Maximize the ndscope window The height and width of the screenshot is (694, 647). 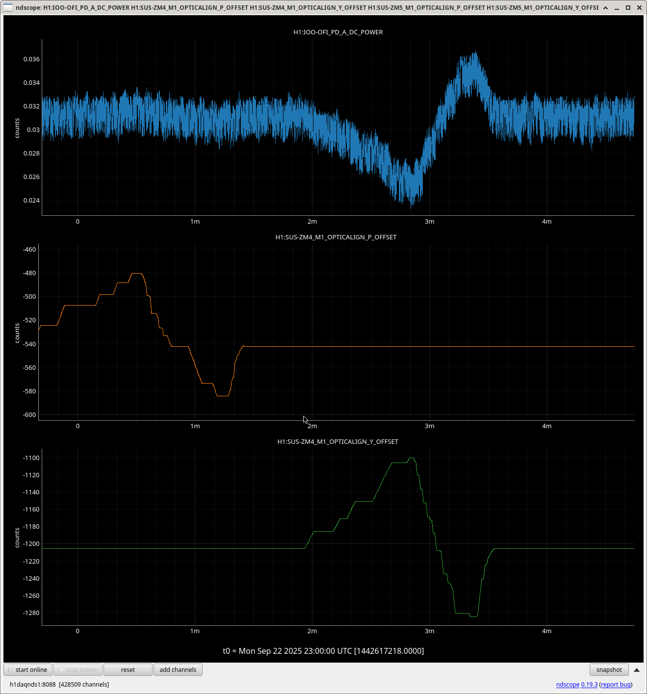[x=628, y=8]
